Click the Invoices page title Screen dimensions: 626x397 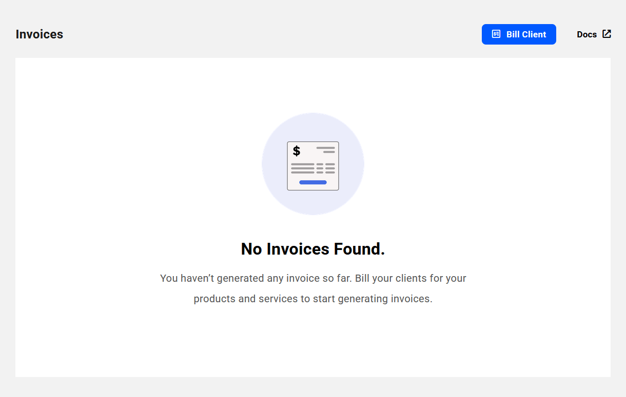pos(40,34)
